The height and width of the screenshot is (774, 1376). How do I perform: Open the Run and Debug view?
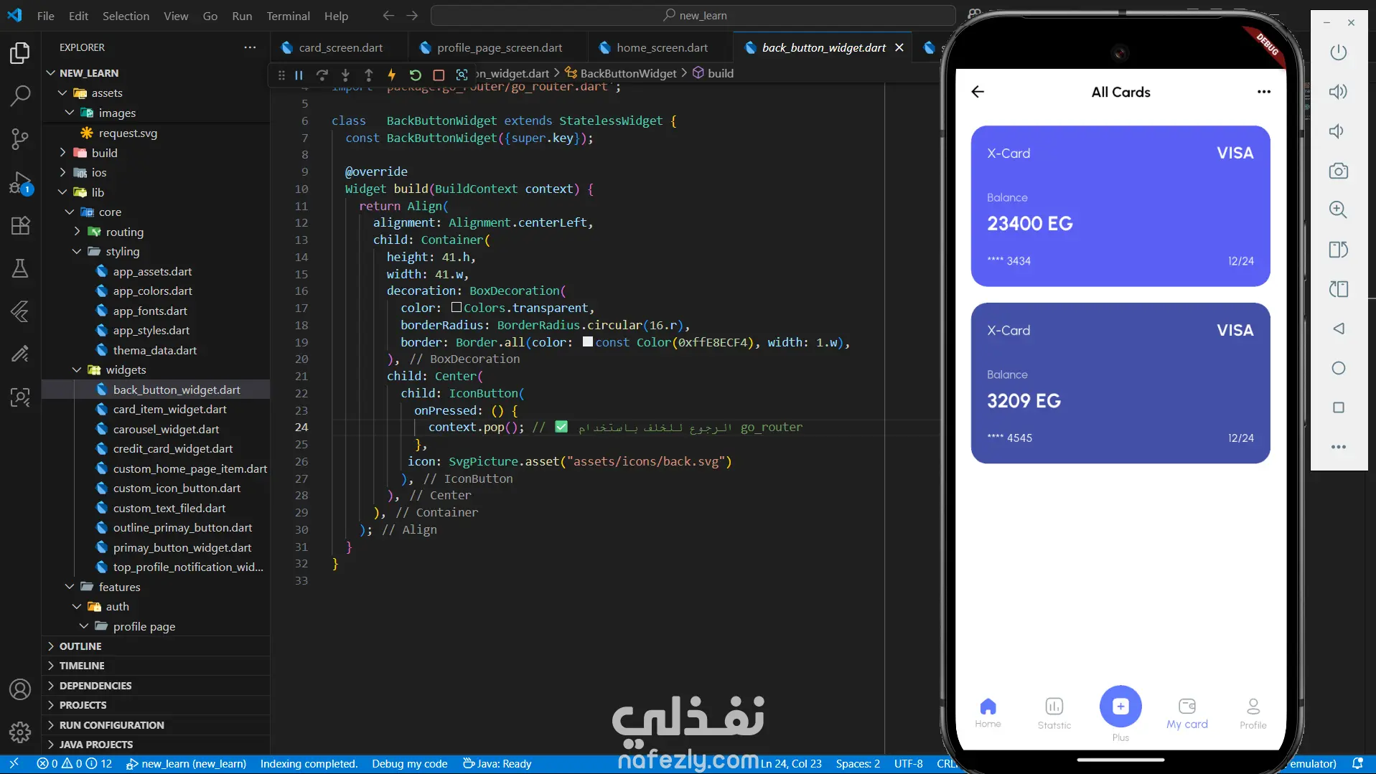tap(20, 183)
